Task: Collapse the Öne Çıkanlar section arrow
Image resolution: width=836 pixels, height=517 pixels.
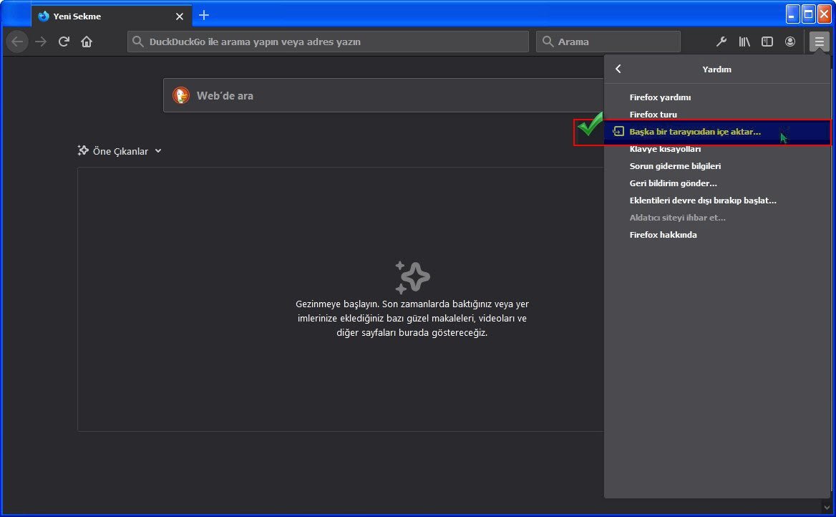Action: pos(158,151)
